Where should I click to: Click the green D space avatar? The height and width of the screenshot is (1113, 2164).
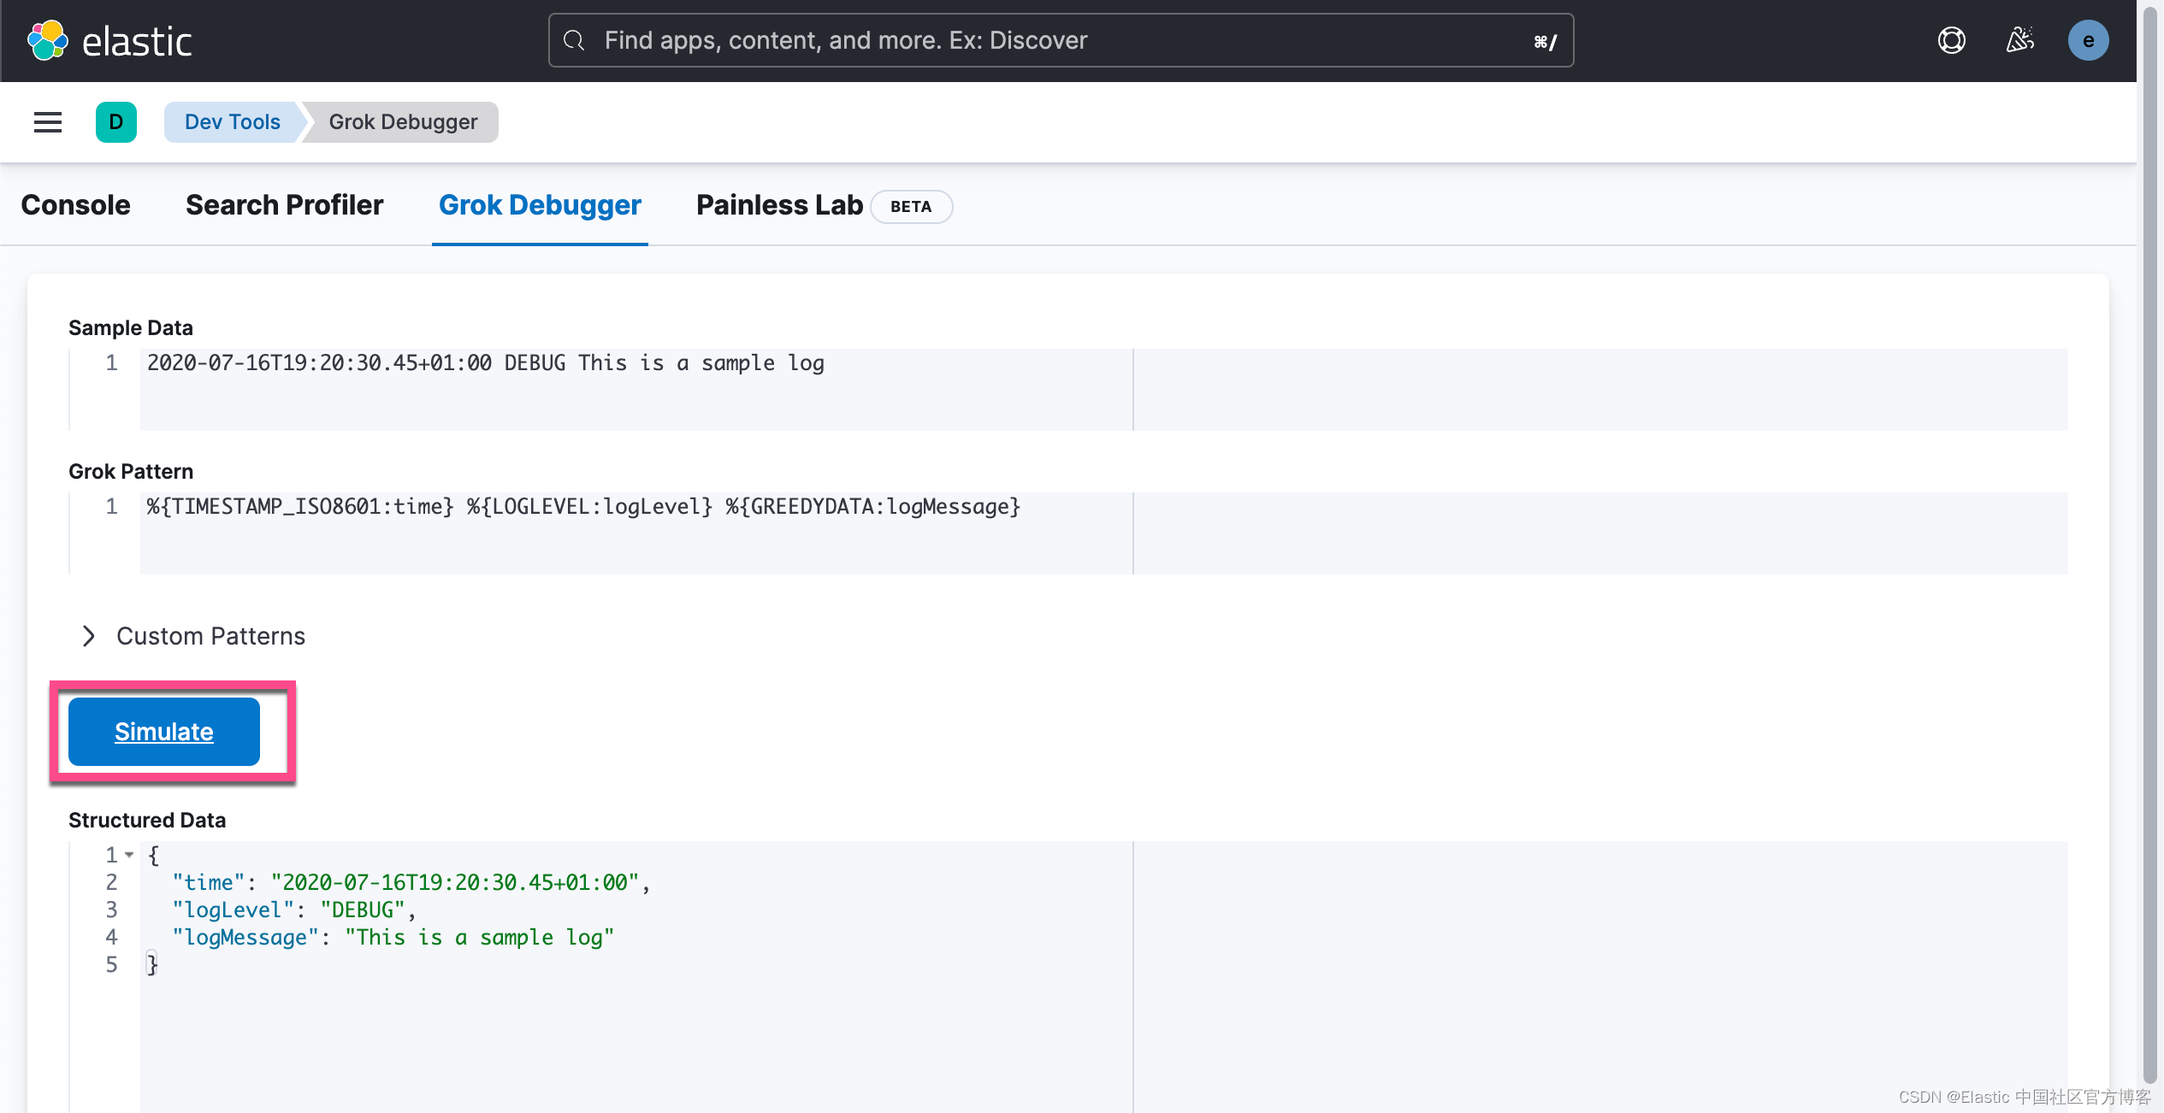[x=116, y=122]
